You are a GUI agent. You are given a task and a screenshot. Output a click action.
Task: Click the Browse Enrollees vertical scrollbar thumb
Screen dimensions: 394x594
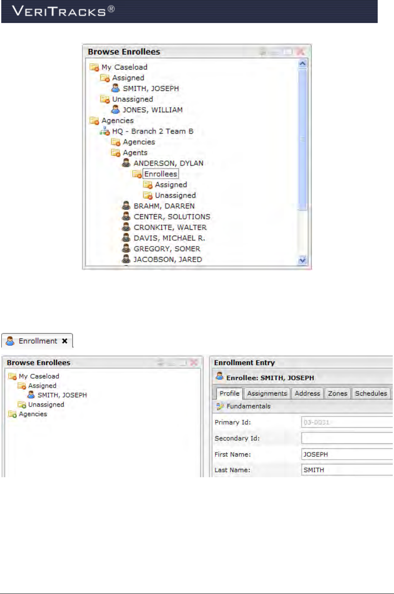tap(302, 139)
